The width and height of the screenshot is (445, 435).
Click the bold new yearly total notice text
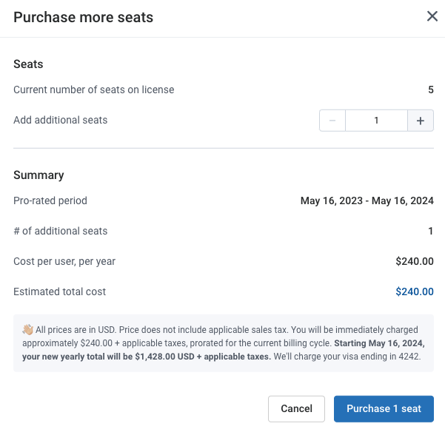224,350
